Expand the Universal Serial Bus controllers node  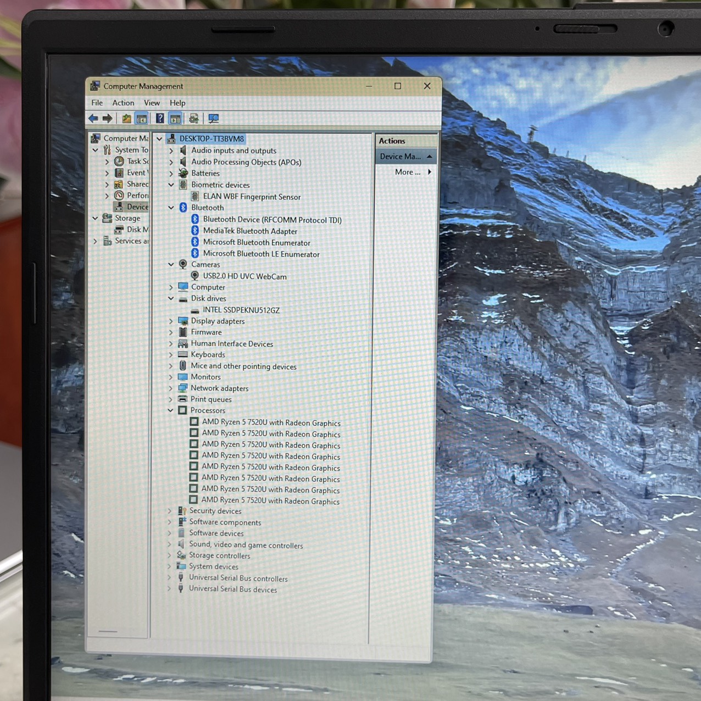point(169,577)
